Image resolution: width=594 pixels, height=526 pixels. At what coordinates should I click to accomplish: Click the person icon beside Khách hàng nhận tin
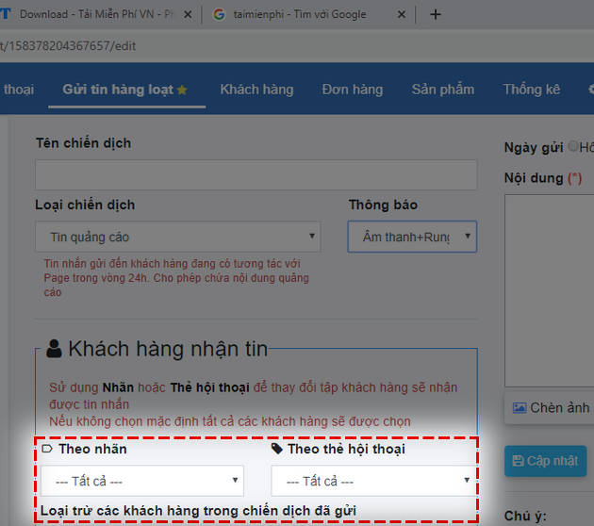pos(54,349)
